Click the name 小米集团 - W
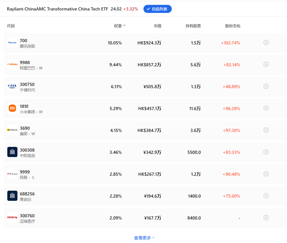Viewport: 287px width, 243px height. pyautogui.click(x=31, y=112)
